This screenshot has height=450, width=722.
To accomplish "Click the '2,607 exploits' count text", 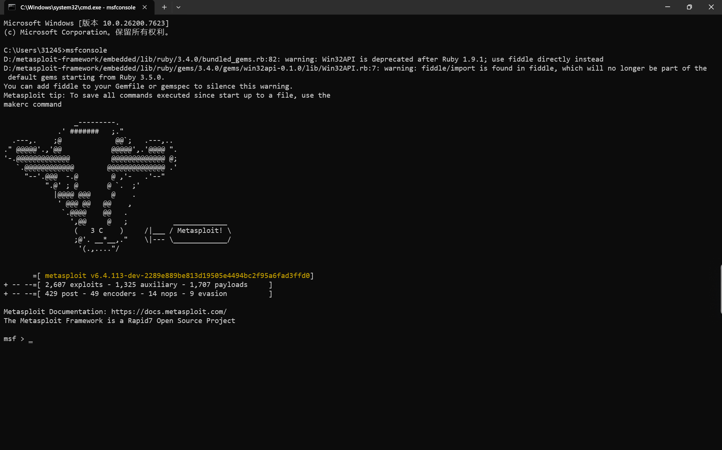I will click(x=74, y=285).
